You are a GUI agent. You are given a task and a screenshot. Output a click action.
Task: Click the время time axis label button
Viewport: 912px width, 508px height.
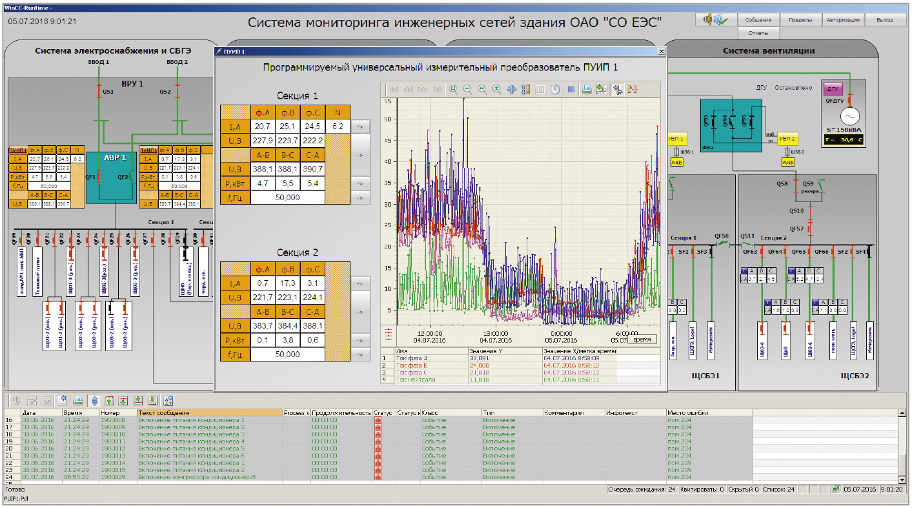[x=641, y=339]
